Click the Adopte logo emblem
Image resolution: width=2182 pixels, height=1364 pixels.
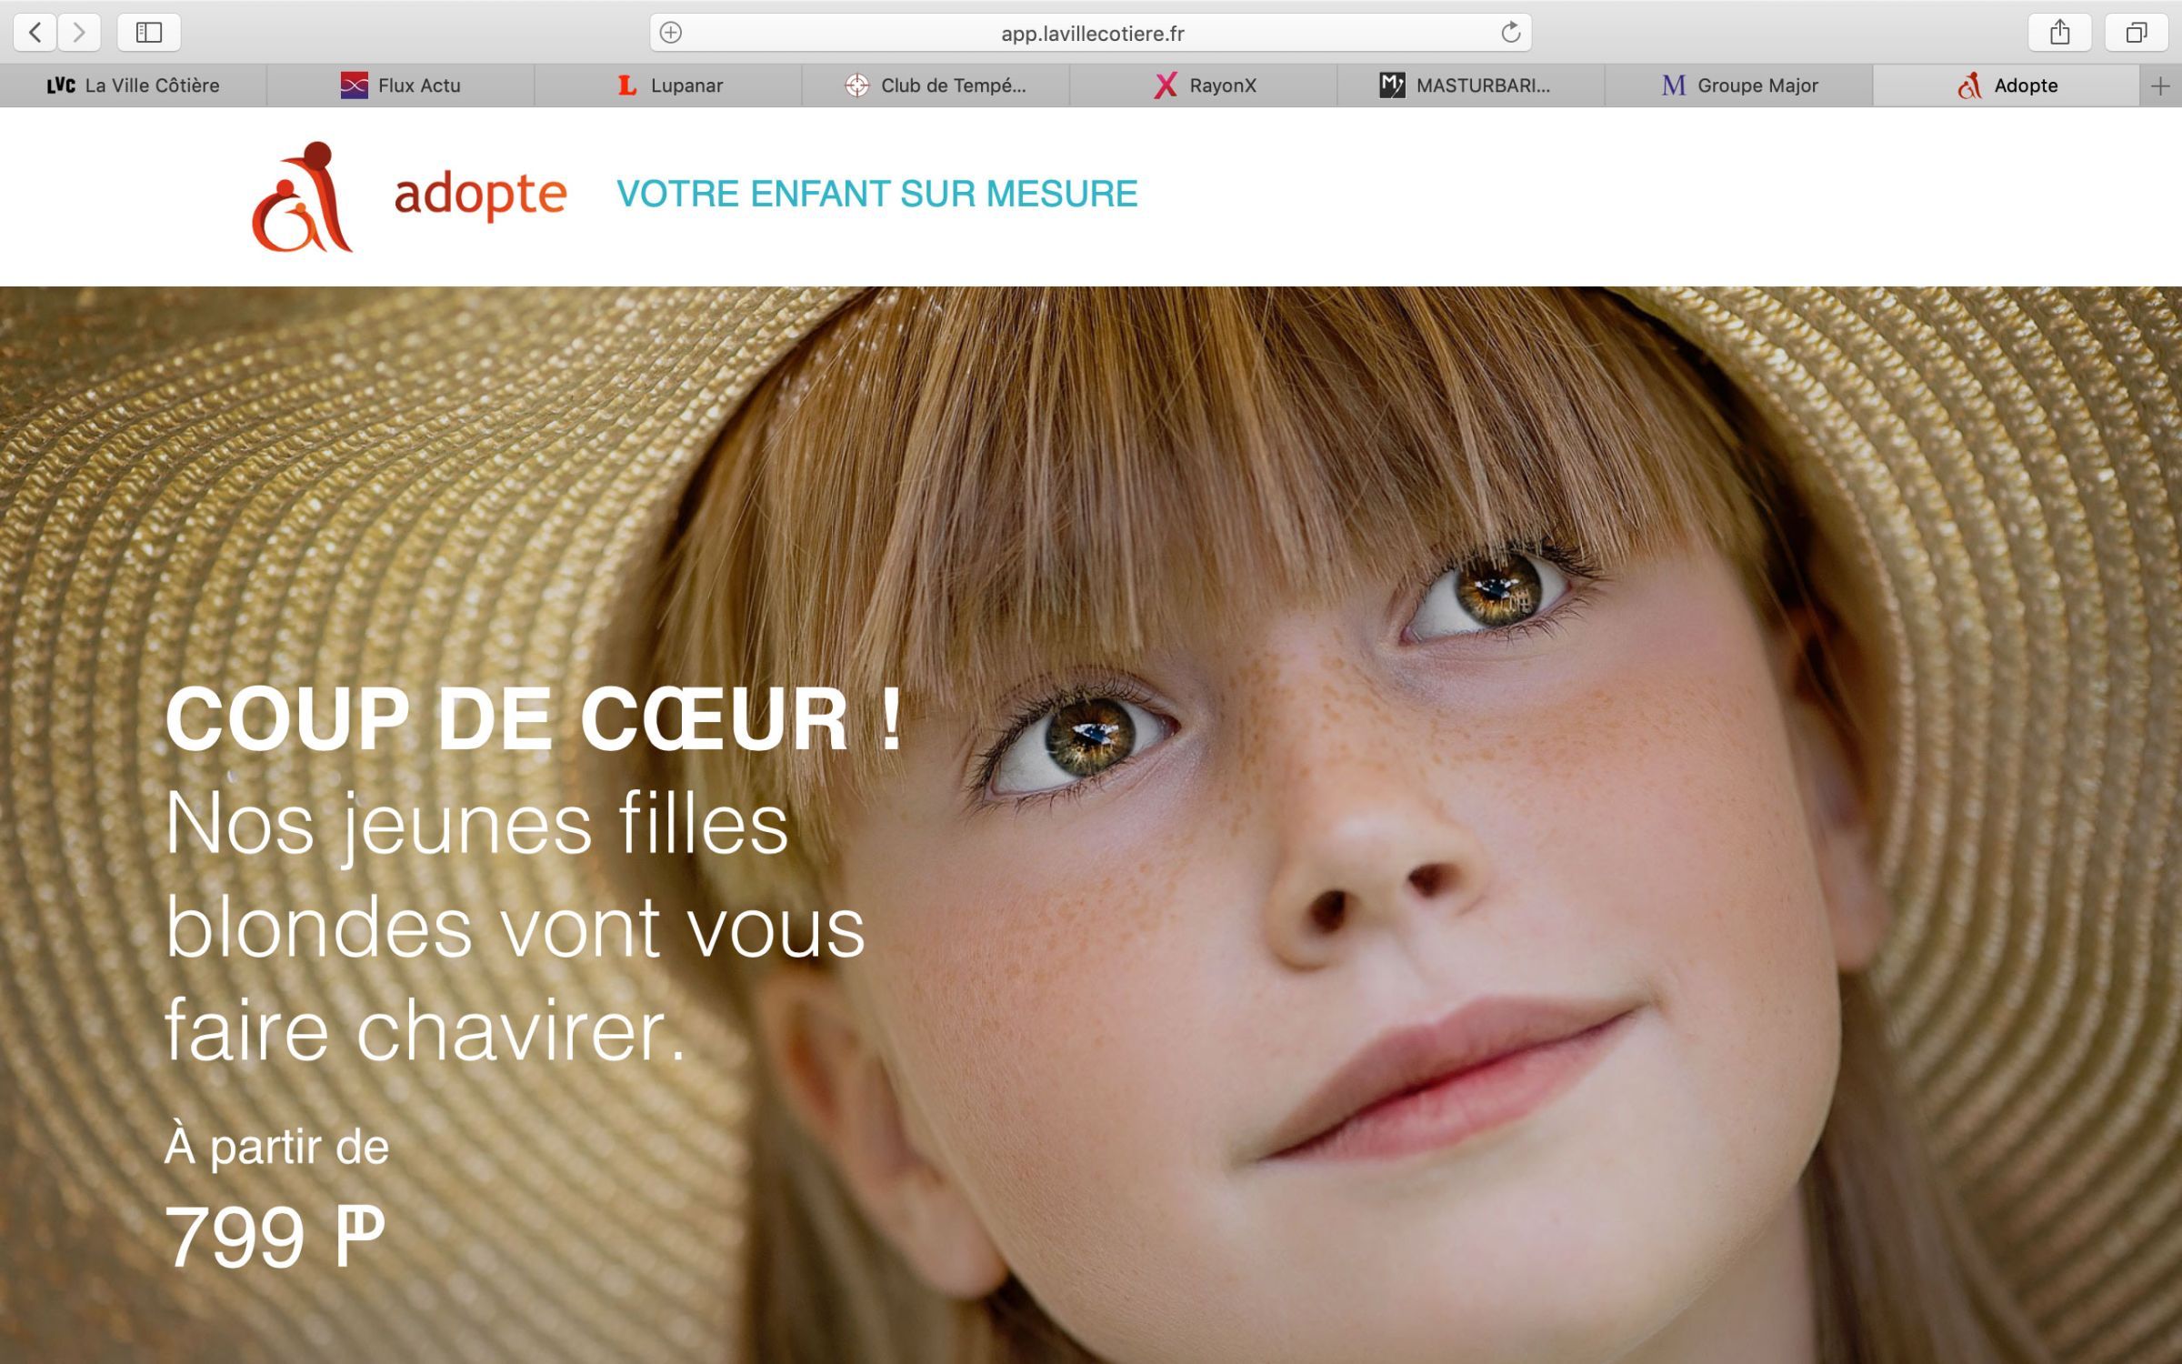(x=302, y=196)
